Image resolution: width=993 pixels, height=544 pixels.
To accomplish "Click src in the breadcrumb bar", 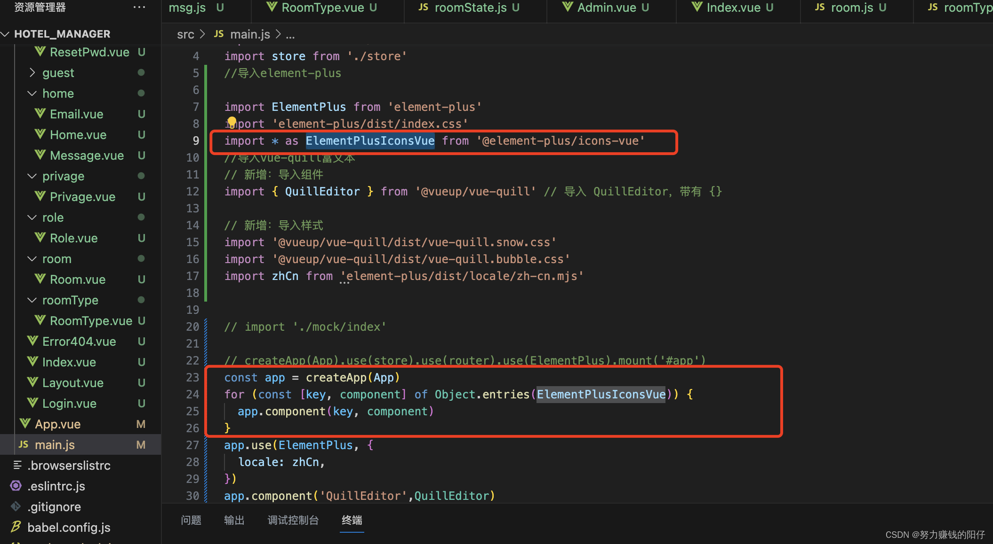I will tap(185, 34).
